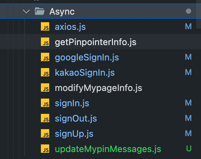Open axios.js file

[70, 27]
